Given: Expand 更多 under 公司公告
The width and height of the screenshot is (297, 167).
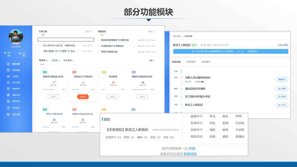Looking at the screenshot, I should pyautogui.click(x=89, y=32).
